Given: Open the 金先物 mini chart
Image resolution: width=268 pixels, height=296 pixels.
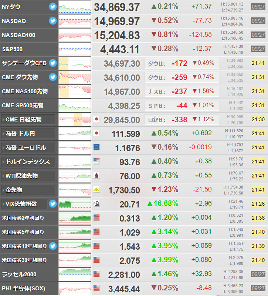Looking at the screenshot, I should (x=75, y=190).
